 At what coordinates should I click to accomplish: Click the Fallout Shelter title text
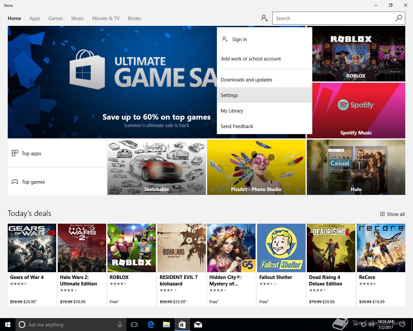pyautogui.click(x=276, y=277)
